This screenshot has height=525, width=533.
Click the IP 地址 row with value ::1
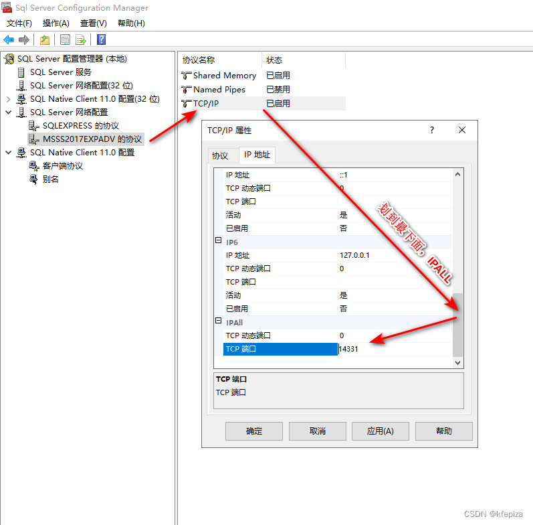tap(338, 175)
